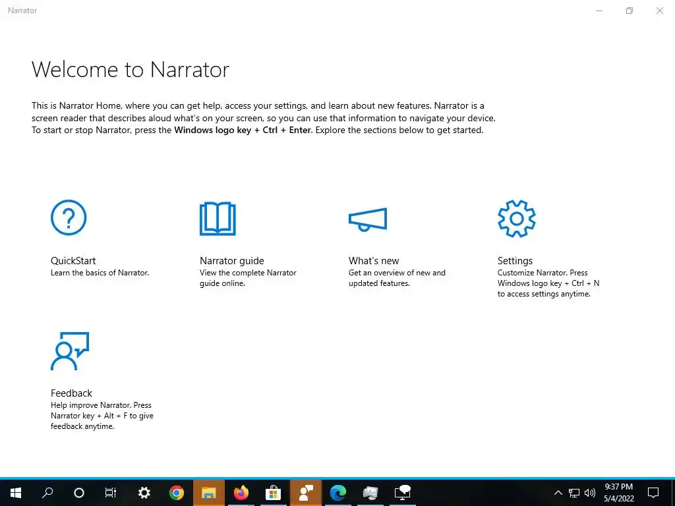Click the Settings heading text
The width and height of the screenshot is (675, 506).
[x=515, y=261]
